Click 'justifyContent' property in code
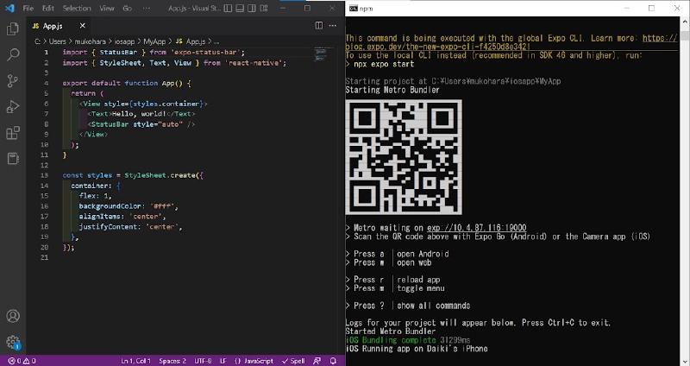The width and height of the screenshot is (690, 366). (109, 227)
